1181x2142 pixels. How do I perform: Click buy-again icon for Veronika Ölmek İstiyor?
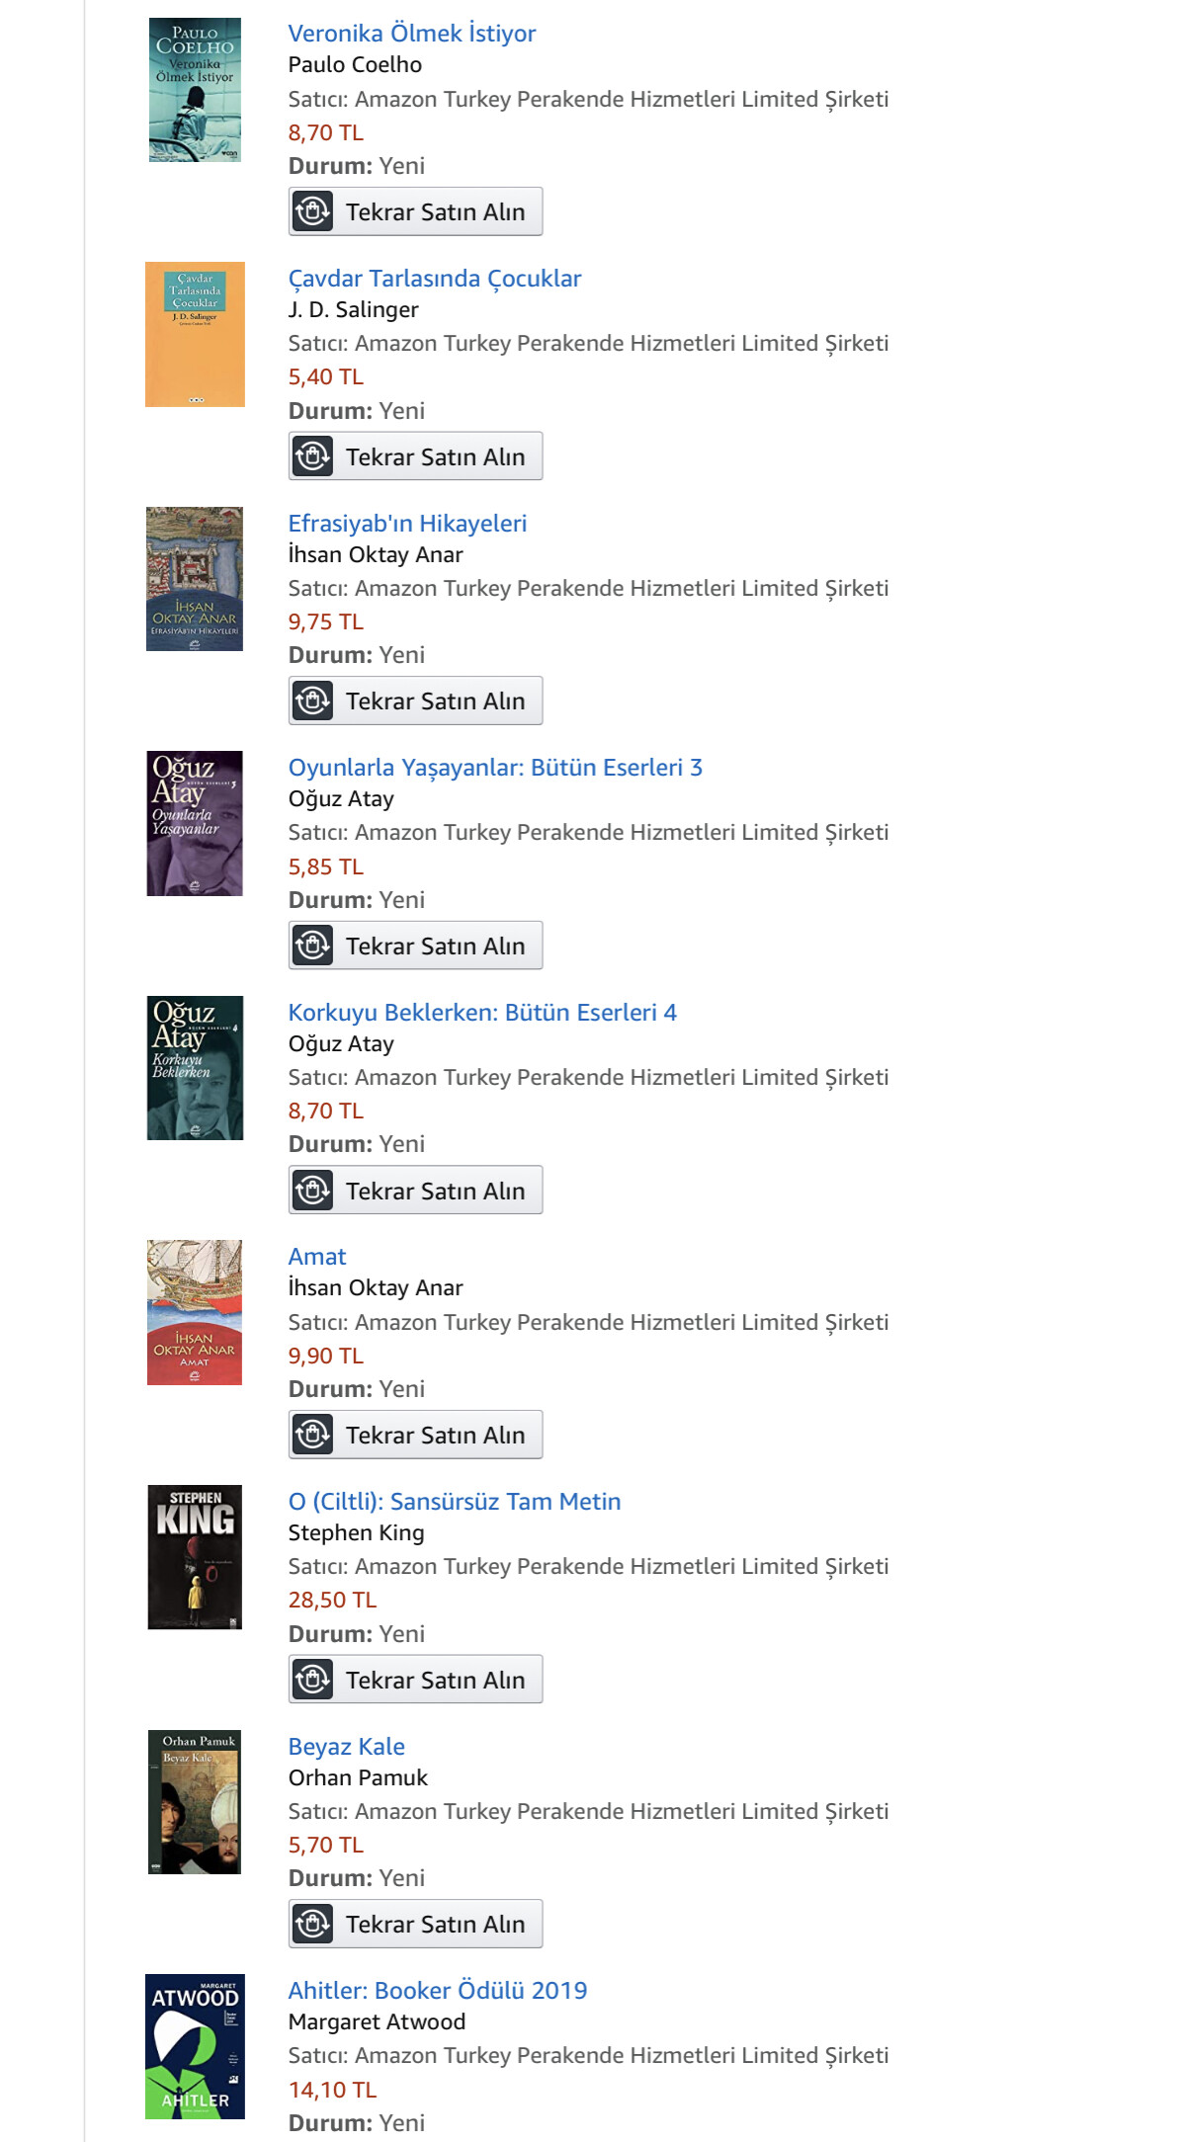tap(313, 211)
